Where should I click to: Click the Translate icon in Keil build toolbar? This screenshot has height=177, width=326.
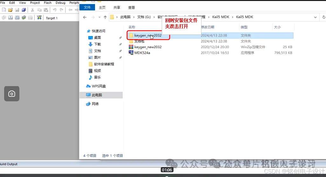pos(4,18)
